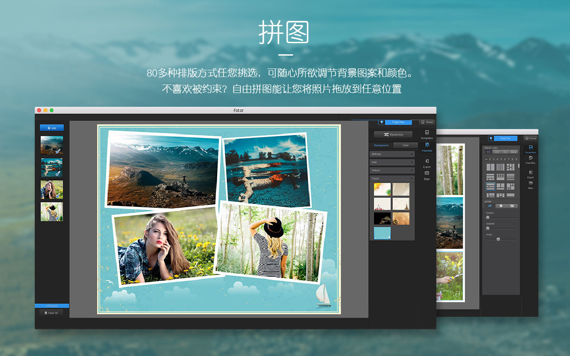Select FreeStyle collage icon in front window
Screen dimensions: 570x356
click(427, 147)
